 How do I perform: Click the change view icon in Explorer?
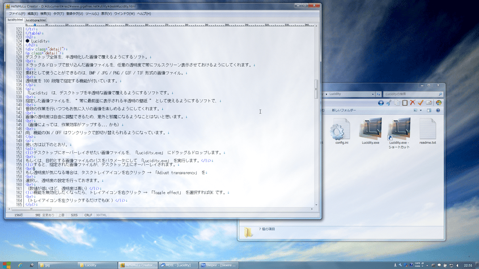[416, 110]
